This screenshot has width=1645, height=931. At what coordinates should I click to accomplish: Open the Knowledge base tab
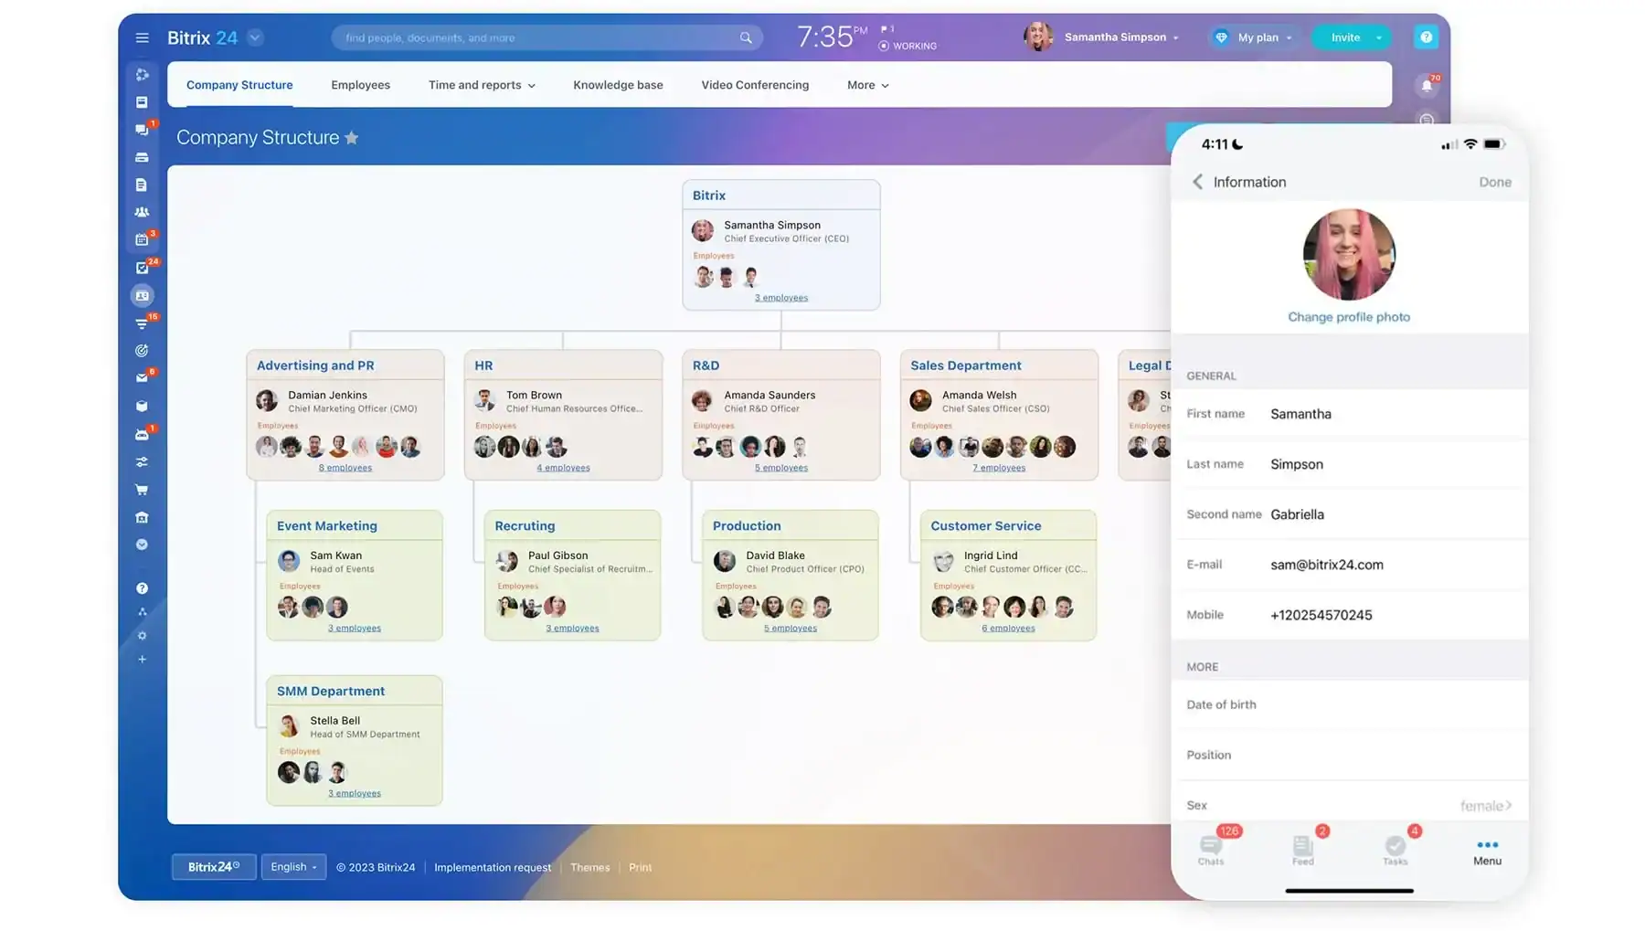click(x=618, y=85)
